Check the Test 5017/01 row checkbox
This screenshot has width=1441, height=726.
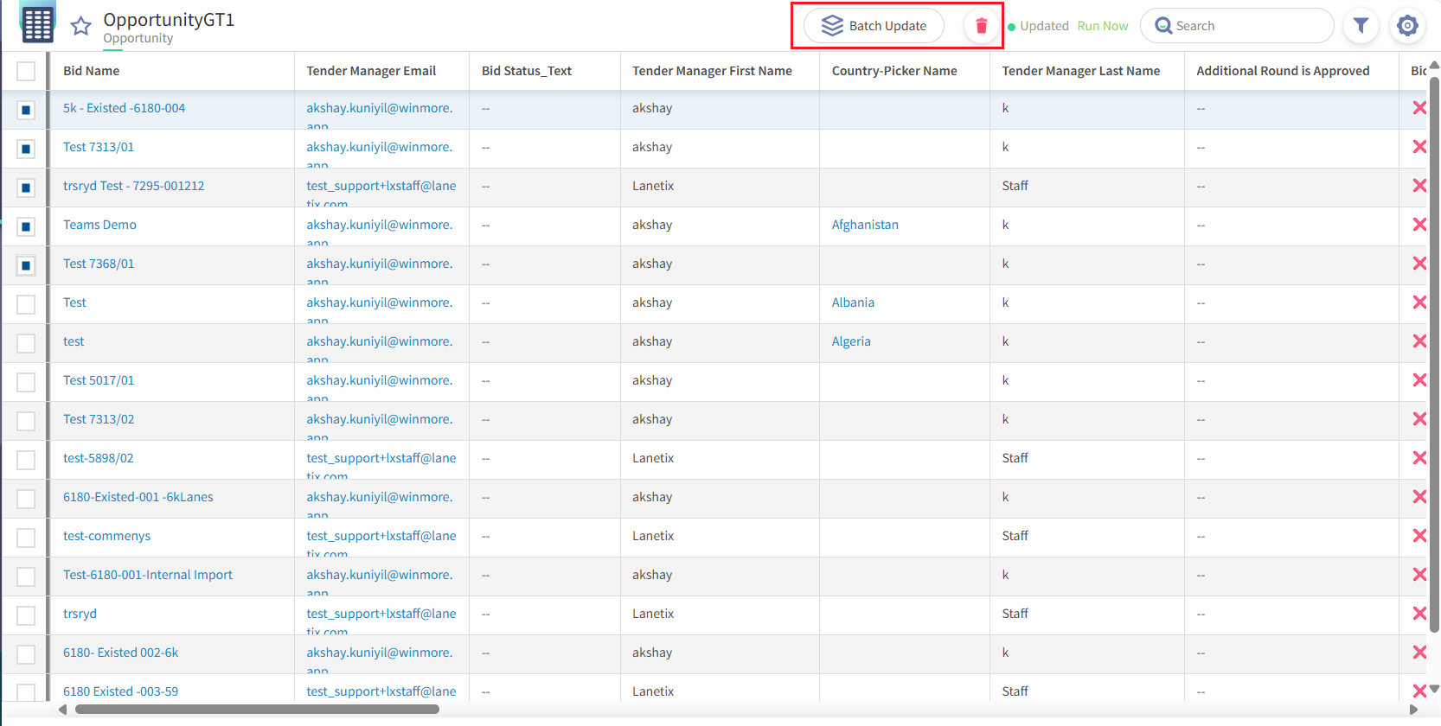(26, 382)
